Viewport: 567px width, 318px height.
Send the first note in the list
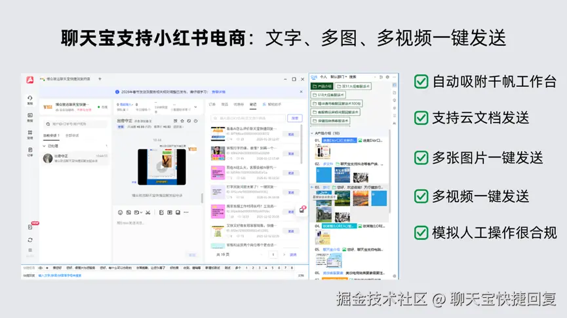pos(291,134)
